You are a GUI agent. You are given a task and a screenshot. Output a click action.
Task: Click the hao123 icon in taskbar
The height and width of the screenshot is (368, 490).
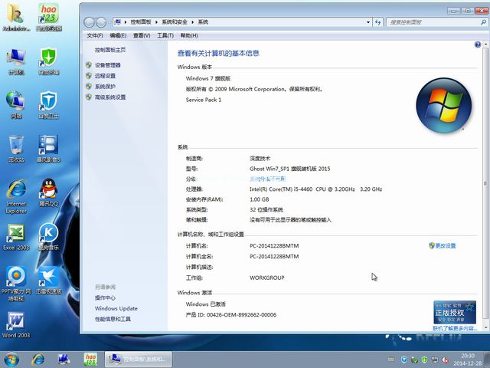point(90,359)
